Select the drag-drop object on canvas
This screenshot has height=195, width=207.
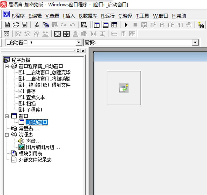pyautogui.click(x=124, y=88)
